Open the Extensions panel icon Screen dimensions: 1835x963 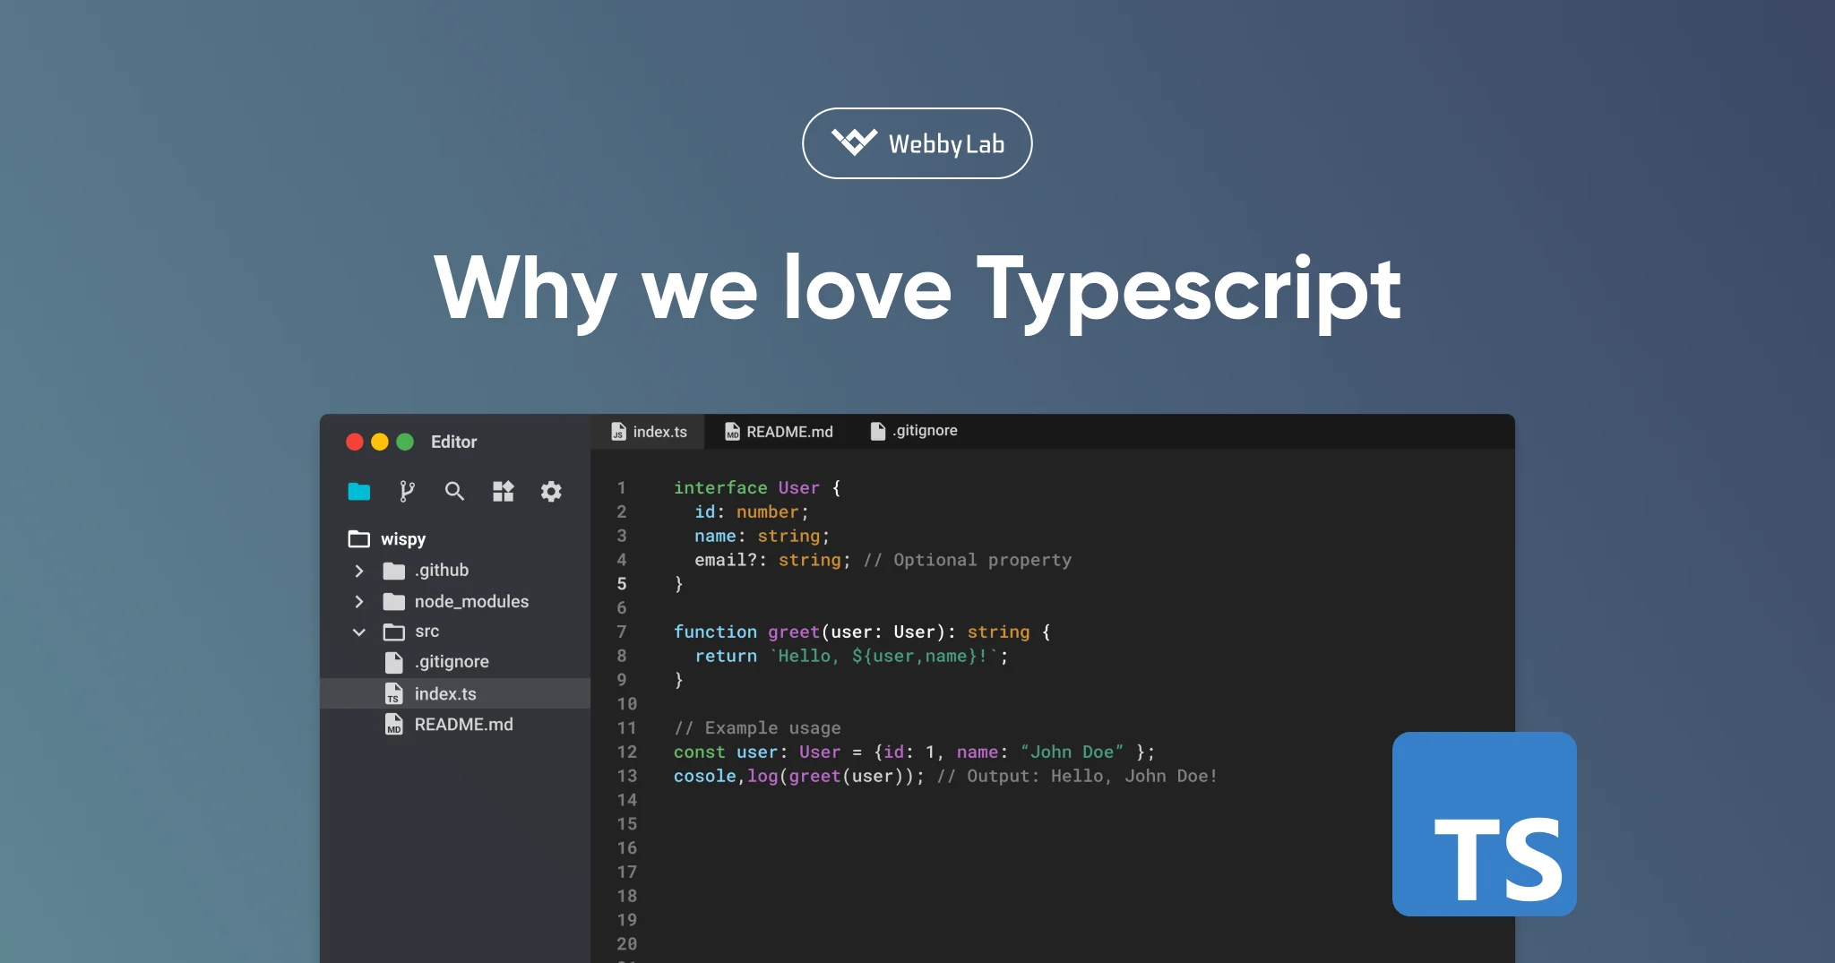(x=503, y=491)
